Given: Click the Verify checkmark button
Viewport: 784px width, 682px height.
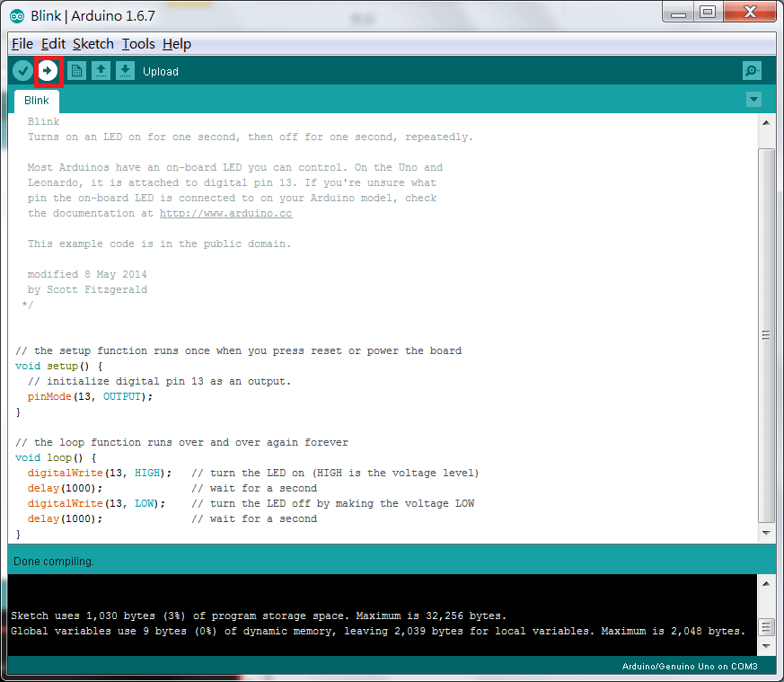Looking at the screenshot, I should click(x=22, y=71).
